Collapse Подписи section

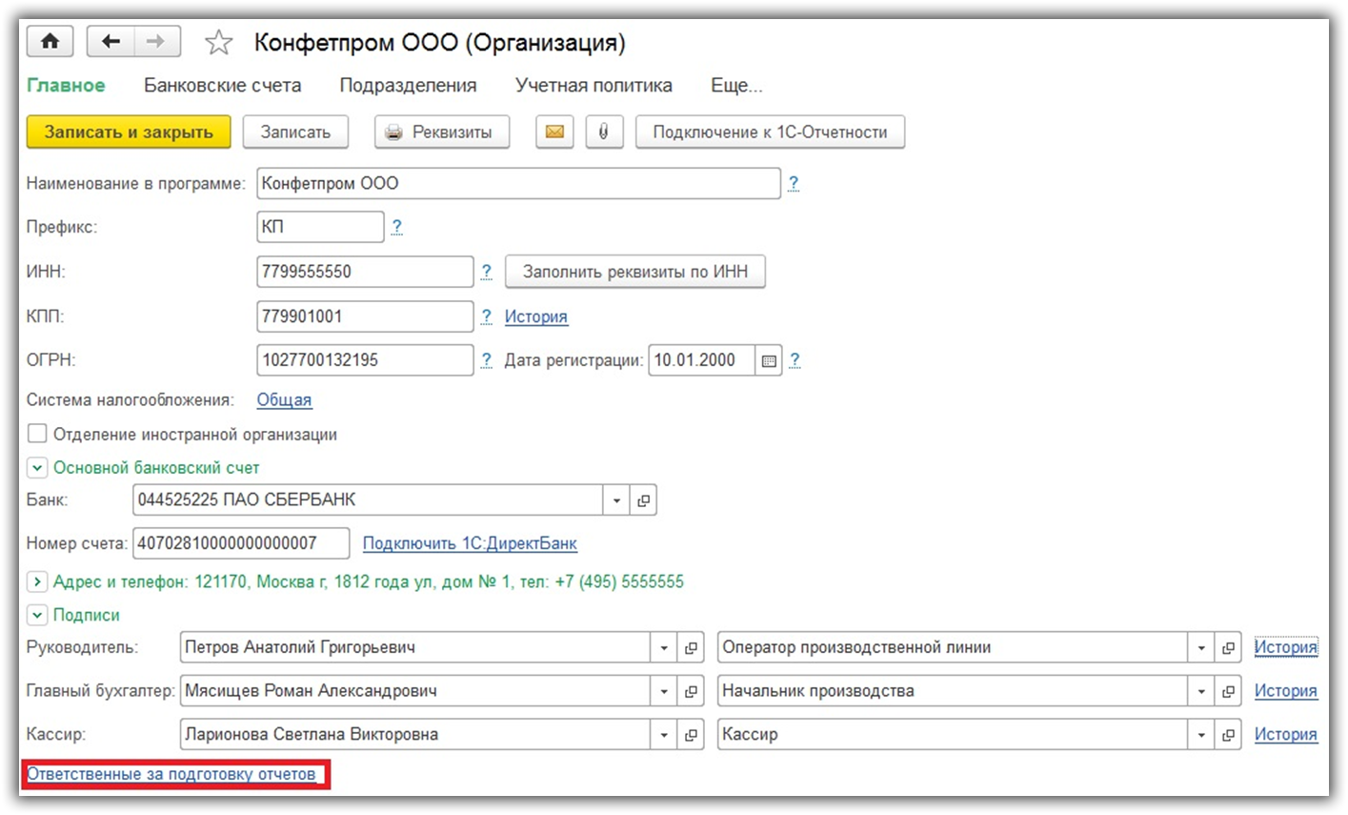(37, 615)
